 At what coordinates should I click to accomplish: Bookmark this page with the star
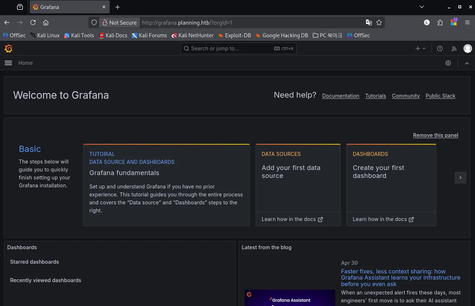coord(379,22)
